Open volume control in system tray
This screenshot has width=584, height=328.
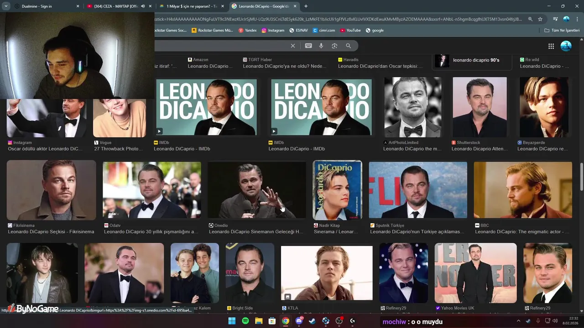(555, 321)
